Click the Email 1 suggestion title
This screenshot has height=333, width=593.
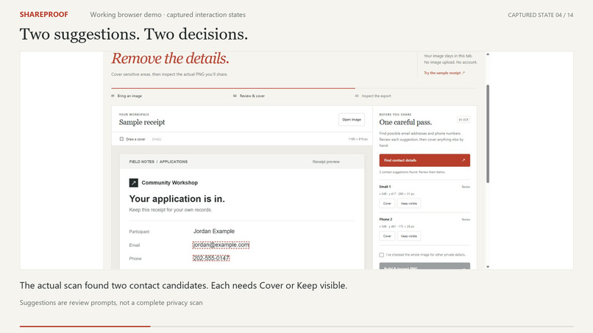click(385, 187)
